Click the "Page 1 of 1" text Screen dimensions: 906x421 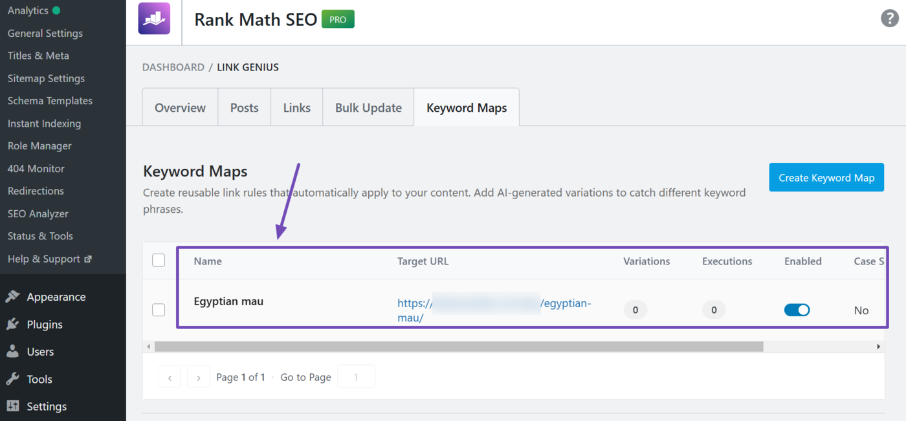pos(241,377)
